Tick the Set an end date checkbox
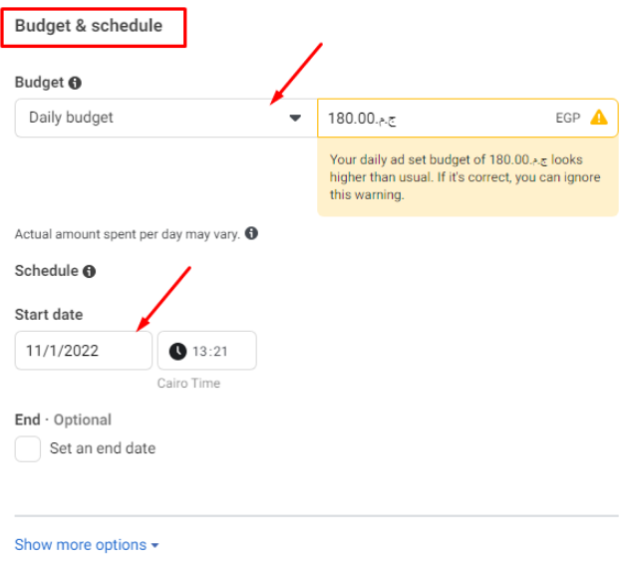The height and width of the screenshot is (562, 628). [28, 448]
